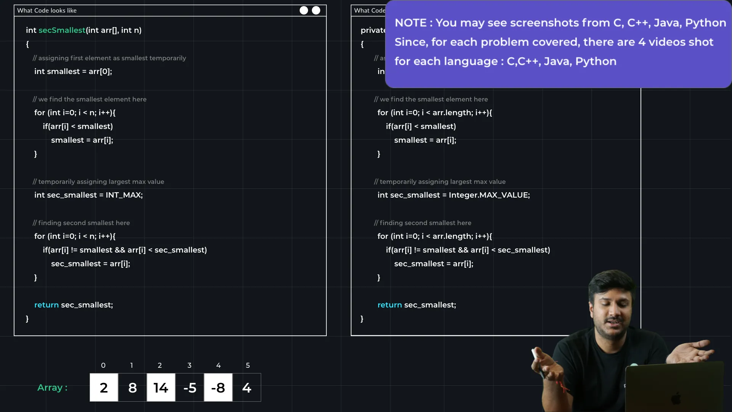Click the 'return' keyword in the left code window
Screen dimensions: 732x412
[x=47, y=305]
